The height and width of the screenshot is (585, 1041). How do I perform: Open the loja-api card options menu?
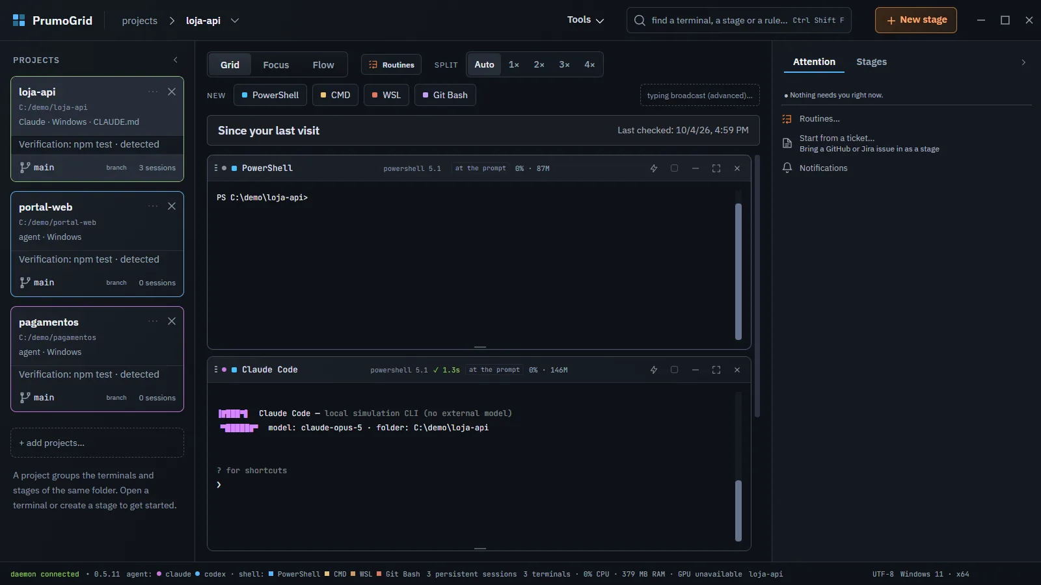[x=153, y=92]
